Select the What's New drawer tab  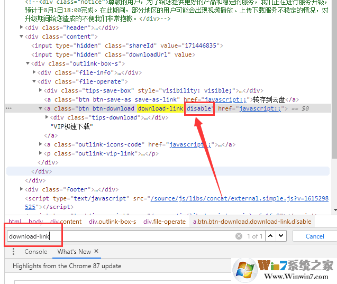point(74,252)
